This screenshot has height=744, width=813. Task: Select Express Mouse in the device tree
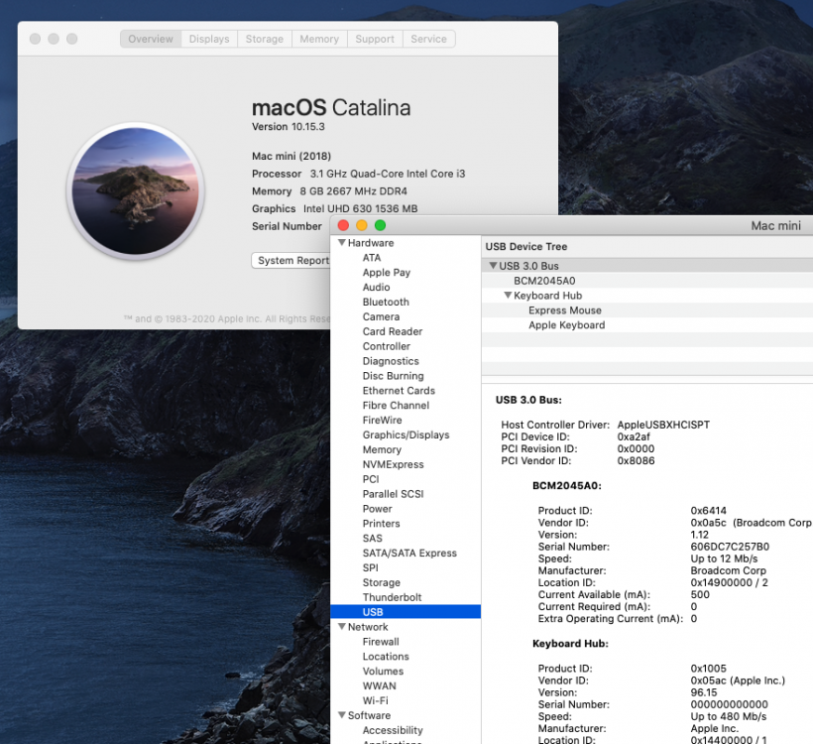point(565,310)
